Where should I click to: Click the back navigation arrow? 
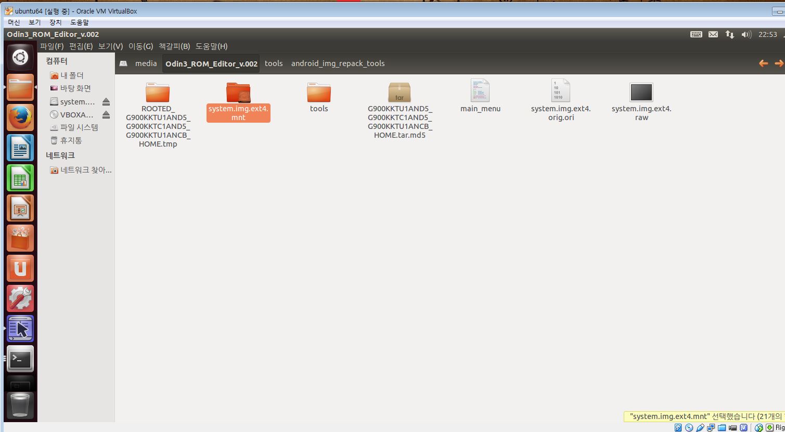coord(763,63)
